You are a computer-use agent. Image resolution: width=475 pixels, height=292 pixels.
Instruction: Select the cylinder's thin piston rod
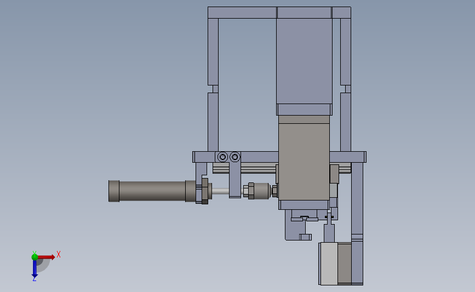[x=220, y=191]
